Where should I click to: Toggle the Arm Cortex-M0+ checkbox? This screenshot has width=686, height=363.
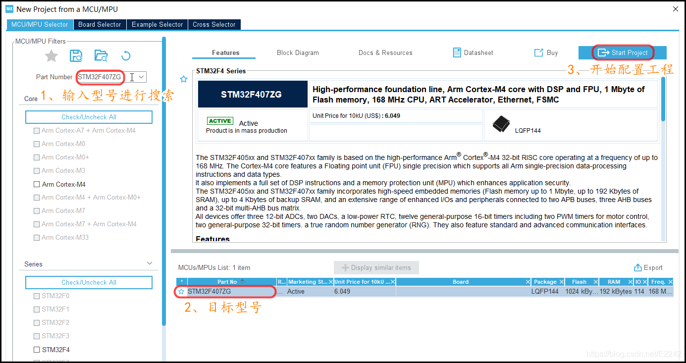[36, 157]
